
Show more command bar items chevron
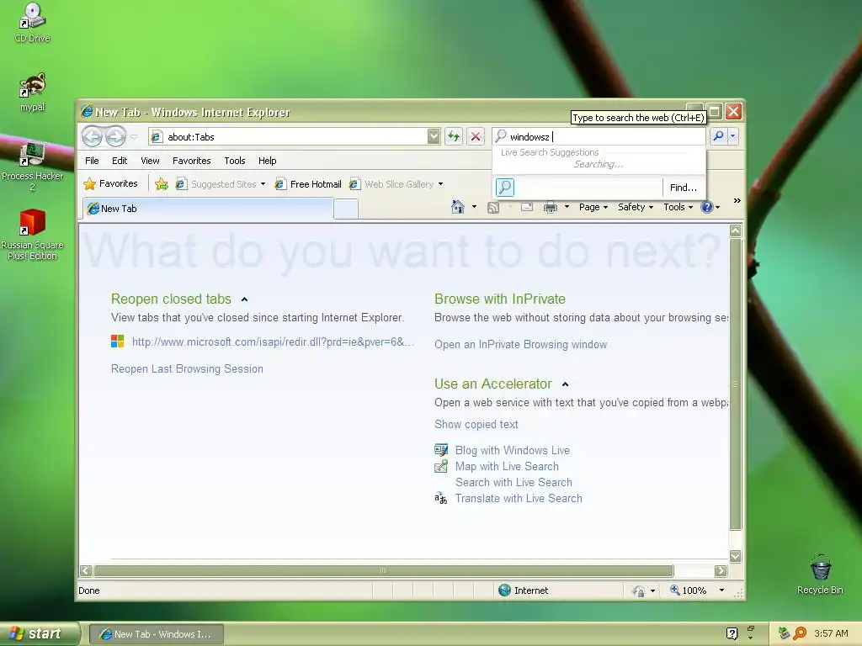click(737, 201)
